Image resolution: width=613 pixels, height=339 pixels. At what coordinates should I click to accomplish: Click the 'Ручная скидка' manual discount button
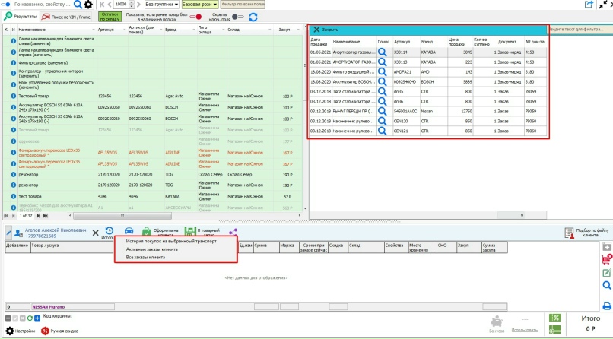tap(61, 331)
